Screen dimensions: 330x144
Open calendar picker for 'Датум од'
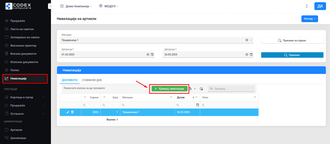pyautogui.click(x=152, y=54)
